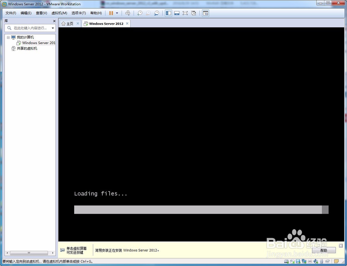Screen dimensions: 347x266
Task: Open the library search filter dropdown
Action: 53,28
